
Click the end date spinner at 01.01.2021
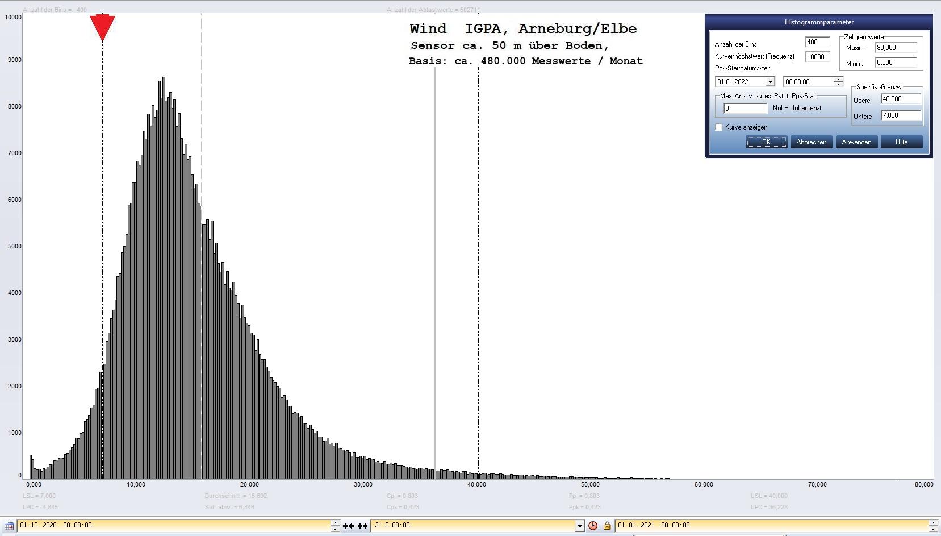(x=933, y=526)
